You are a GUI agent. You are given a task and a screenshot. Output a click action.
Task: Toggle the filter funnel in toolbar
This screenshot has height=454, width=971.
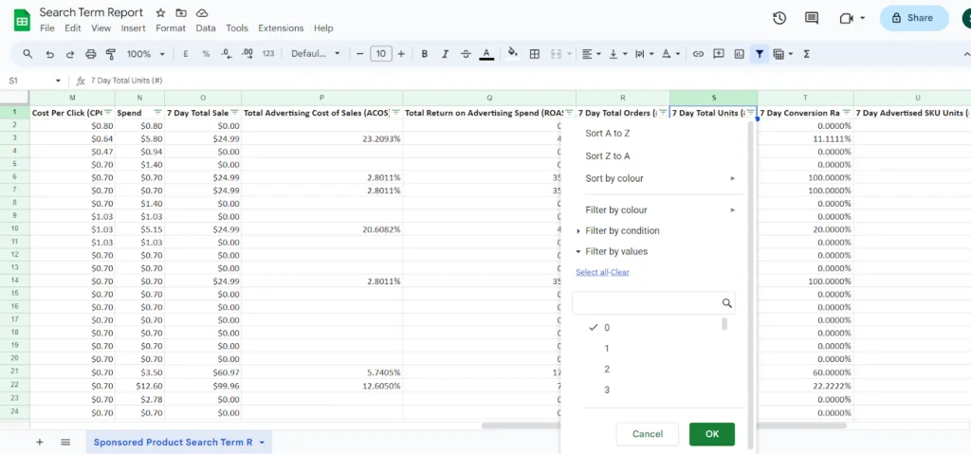click(760, 54)
